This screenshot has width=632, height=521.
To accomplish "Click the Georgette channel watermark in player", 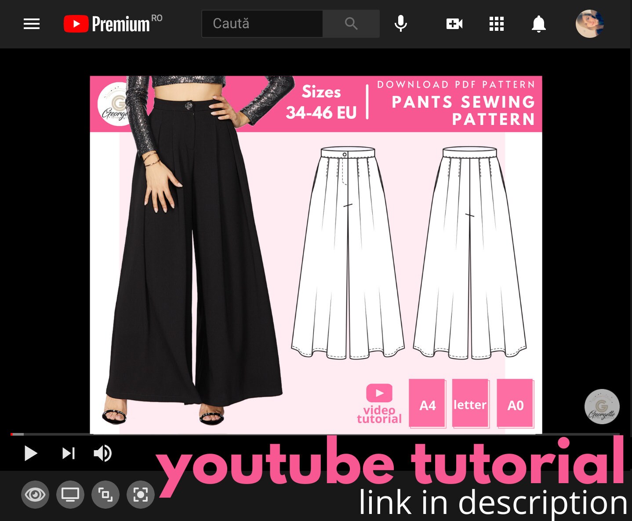I will coord(602,407).
